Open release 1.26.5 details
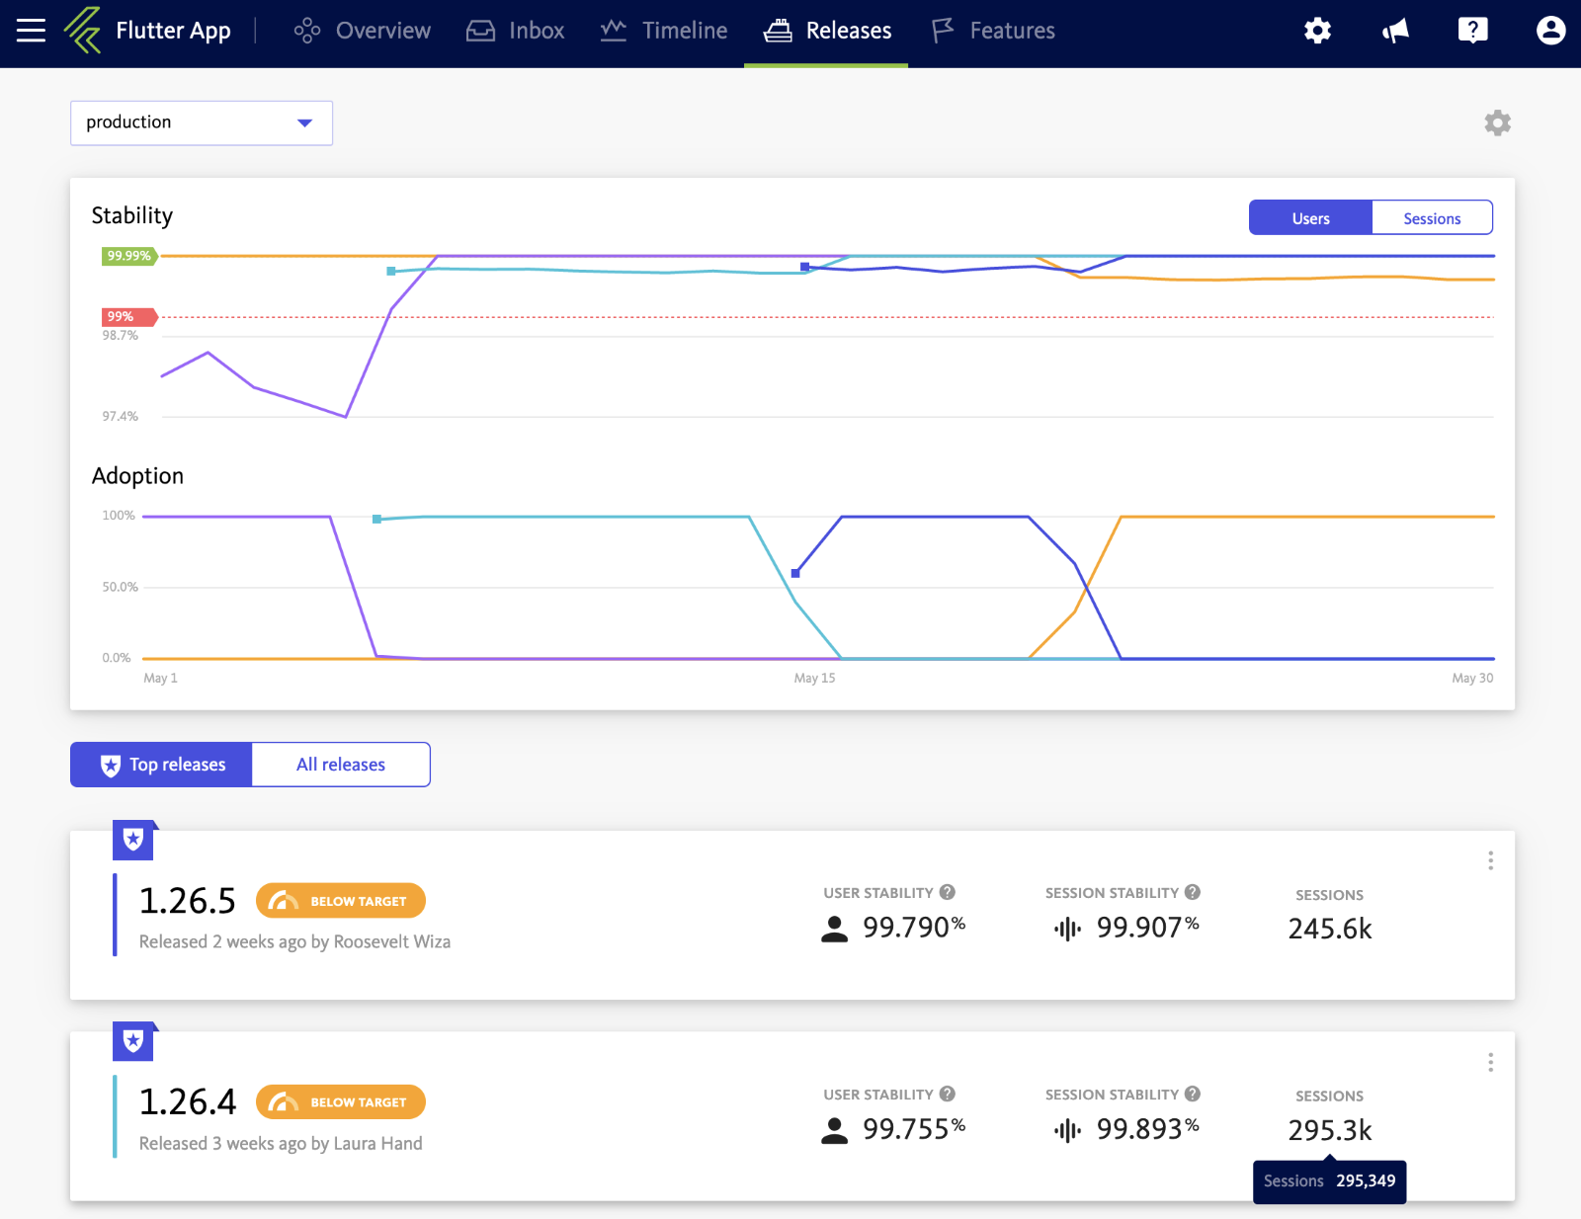The height and width of the screenshot is (1219, 1581). 188,901
